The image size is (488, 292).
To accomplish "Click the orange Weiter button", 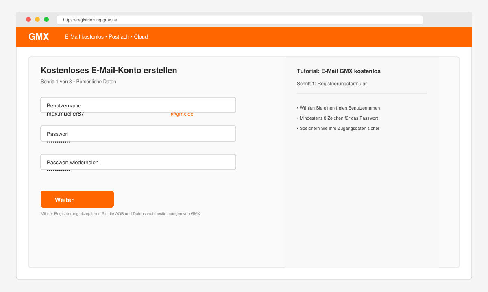I will point(77,199).
